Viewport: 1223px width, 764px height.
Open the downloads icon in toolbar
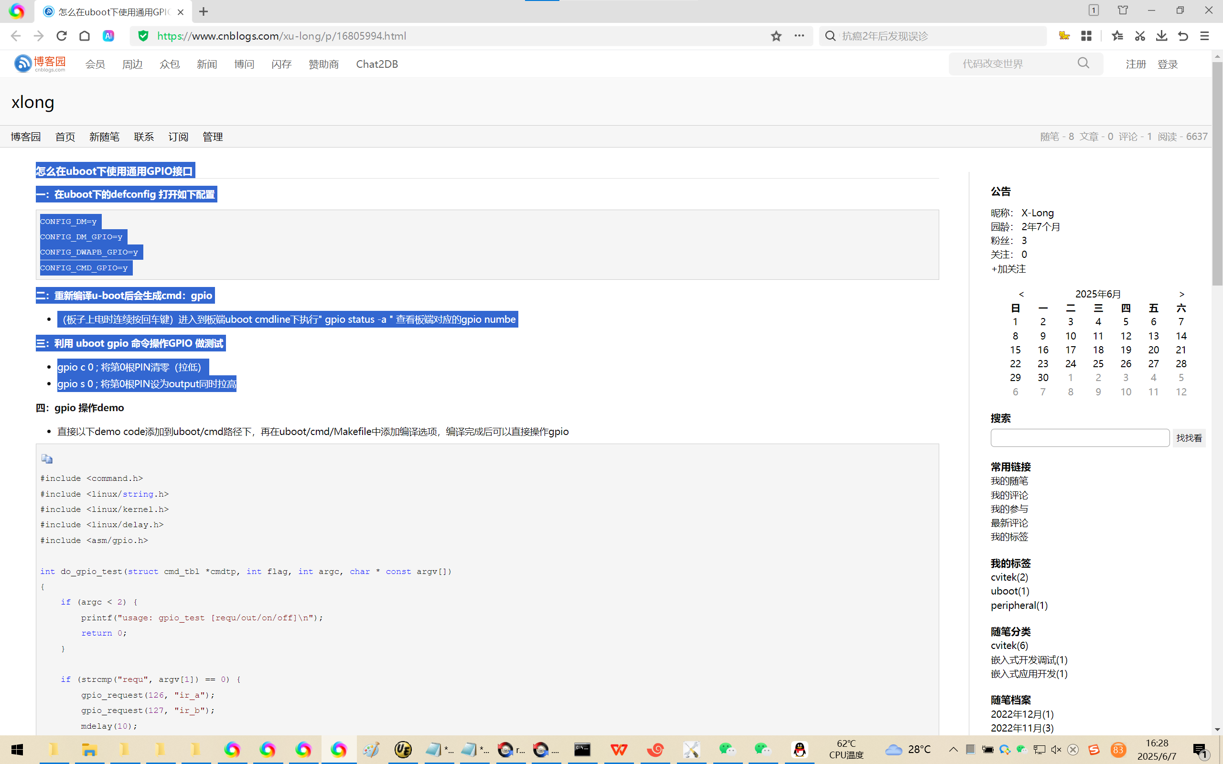click(x=1161, y=36)
